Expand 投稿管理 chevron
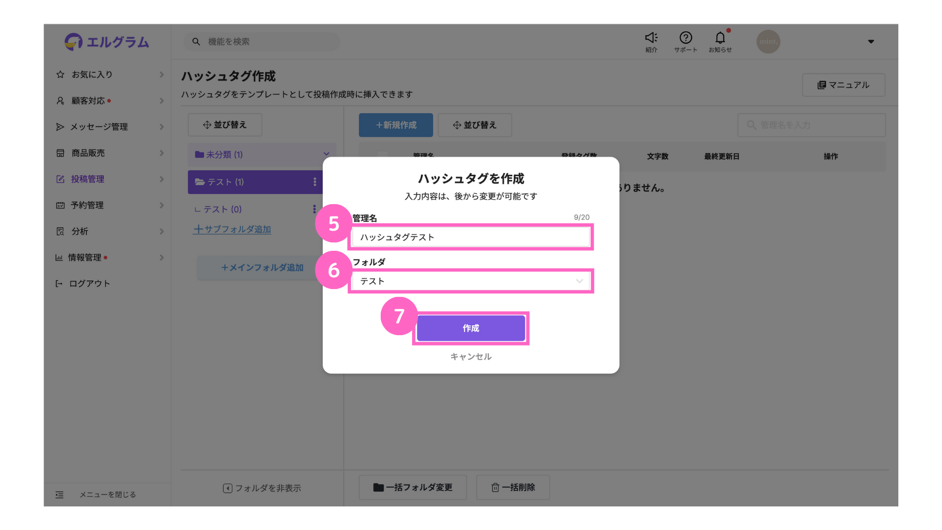This screenshot has width=942, height=530. [161, 179]
